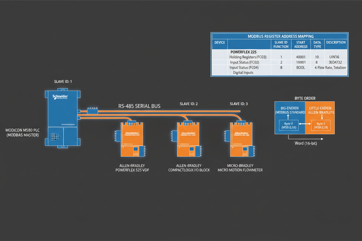Click the 'MODICON M580 PLC' caption
The width and height of the screenshot is (362, 241).
pyautogui.click(x=22, y=130)
